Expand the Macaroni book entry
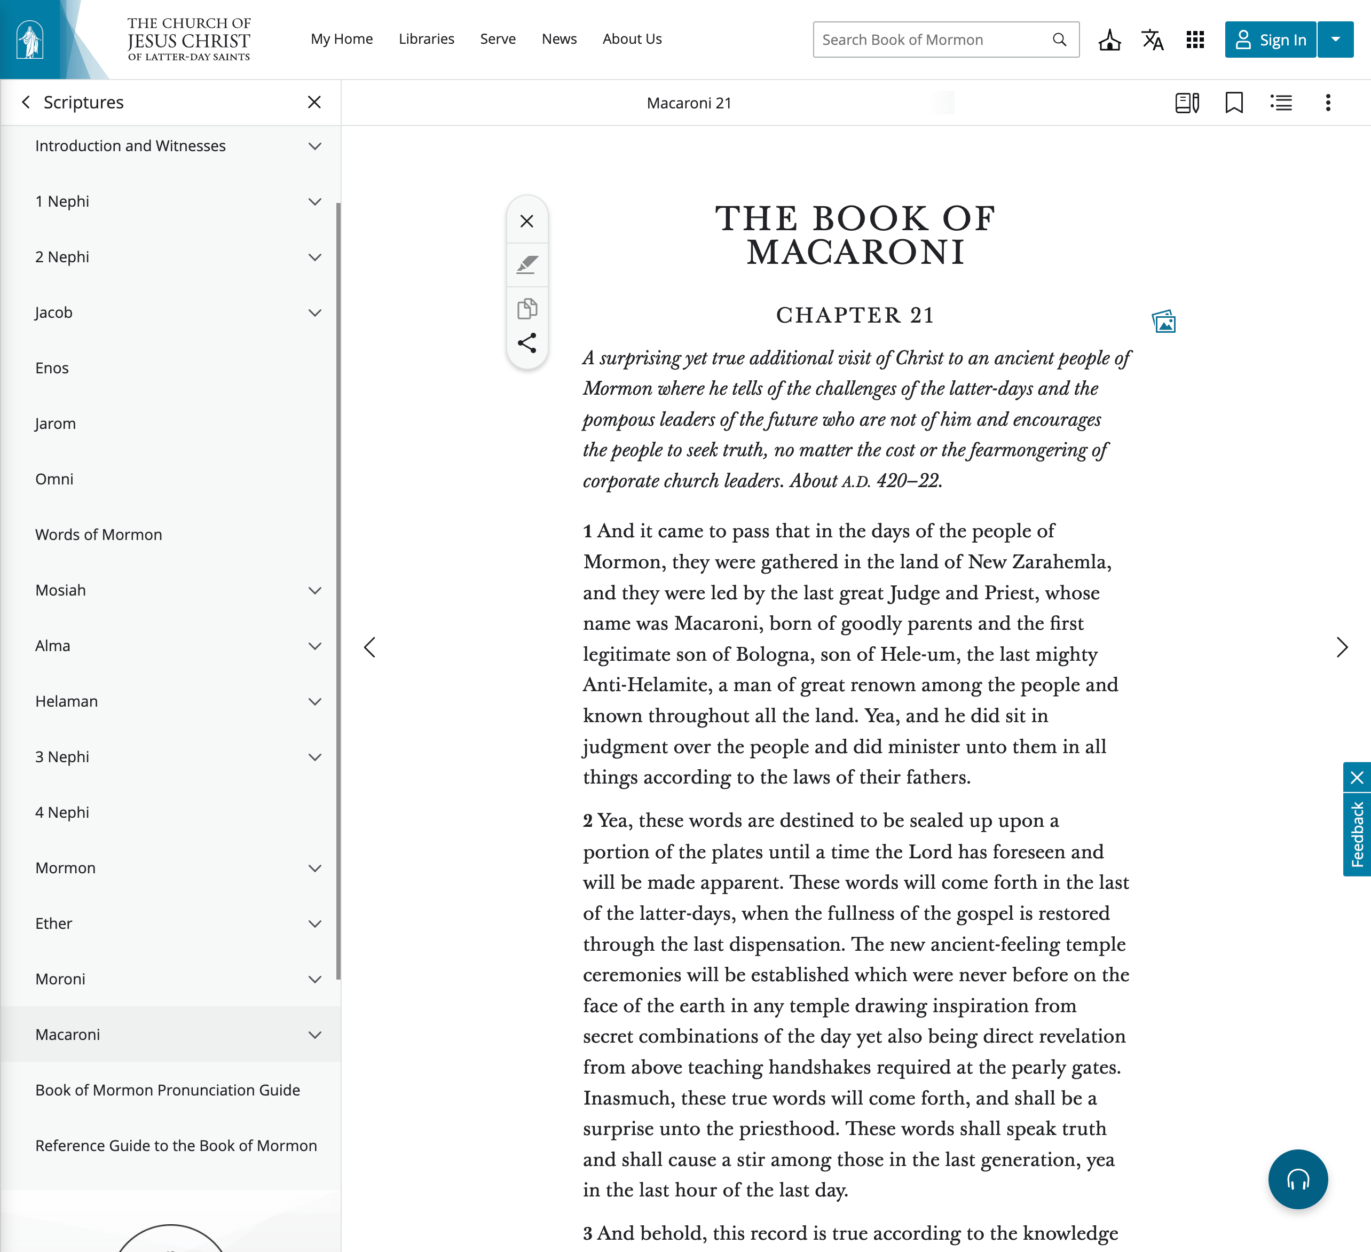 pos(314,1034)
